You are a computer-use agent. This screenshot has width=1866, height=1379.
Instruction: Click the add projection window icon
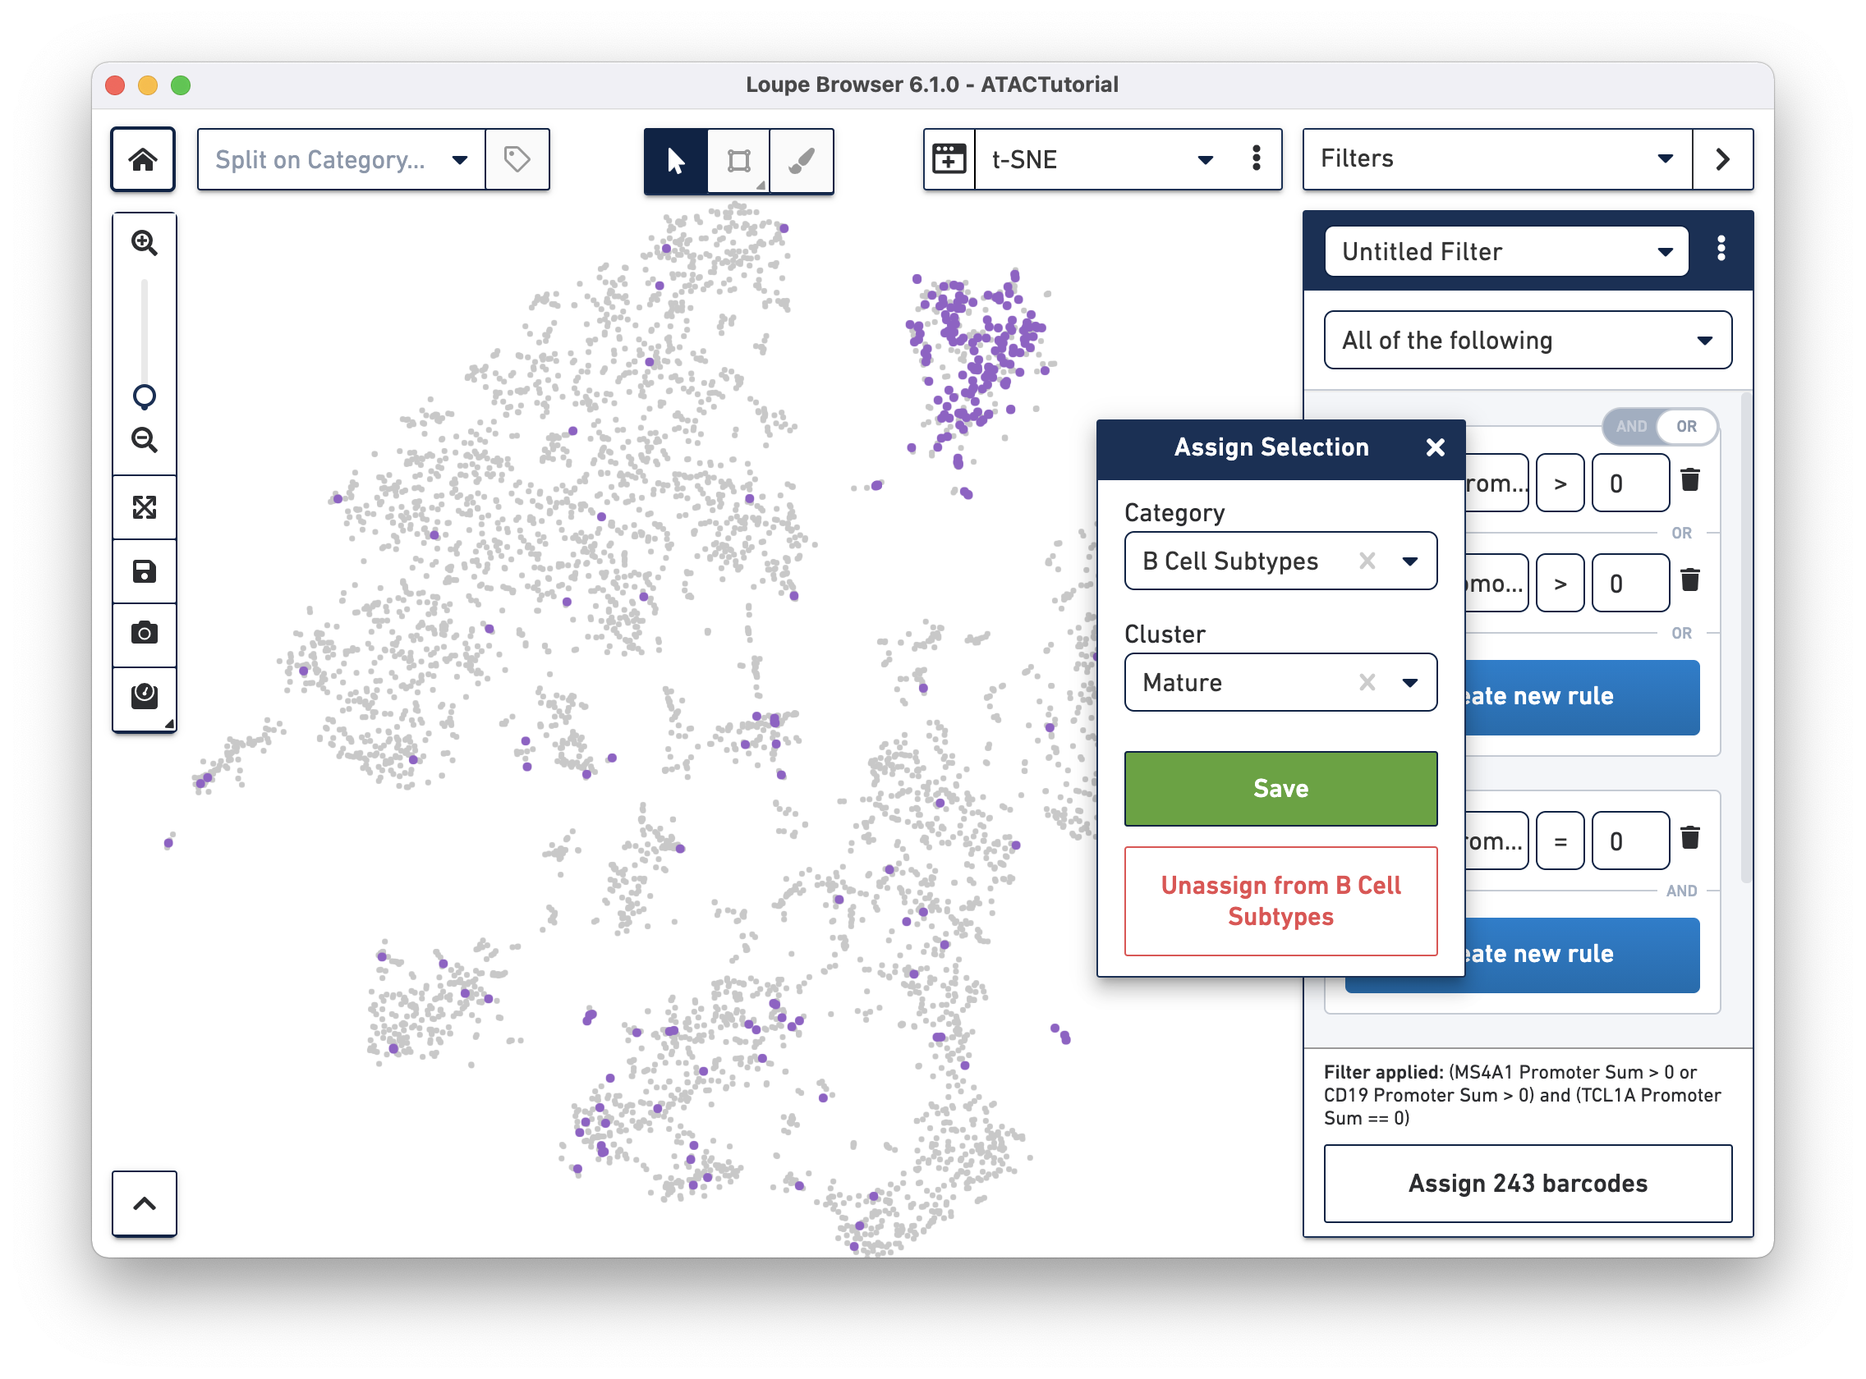(x=949, y=159)
